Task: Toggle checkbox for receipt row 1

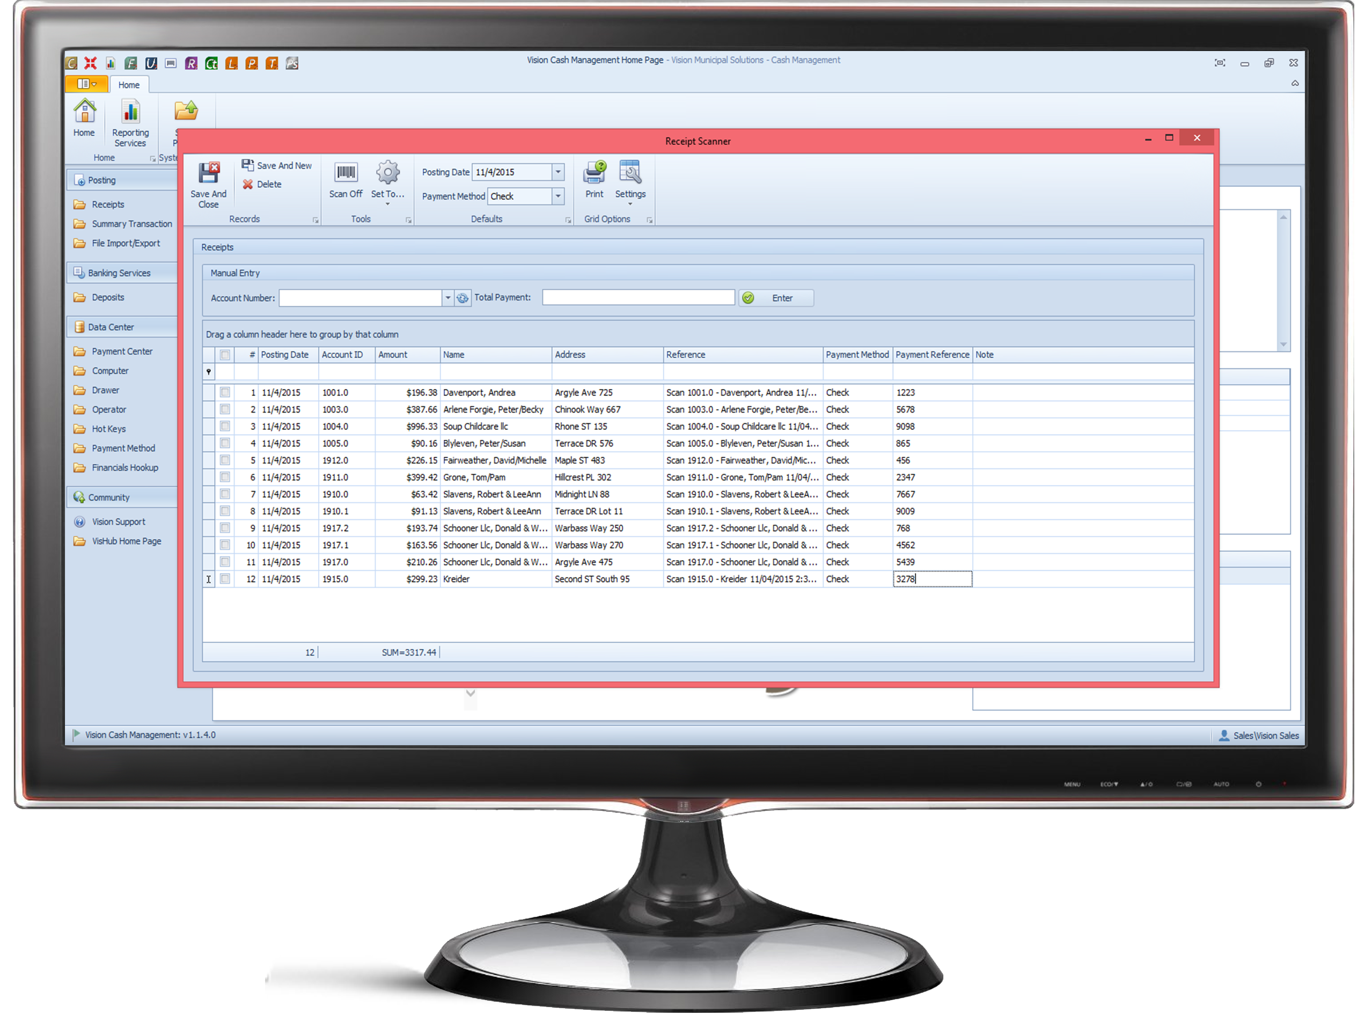Action: pyautogui.click(x=223, y=392)
